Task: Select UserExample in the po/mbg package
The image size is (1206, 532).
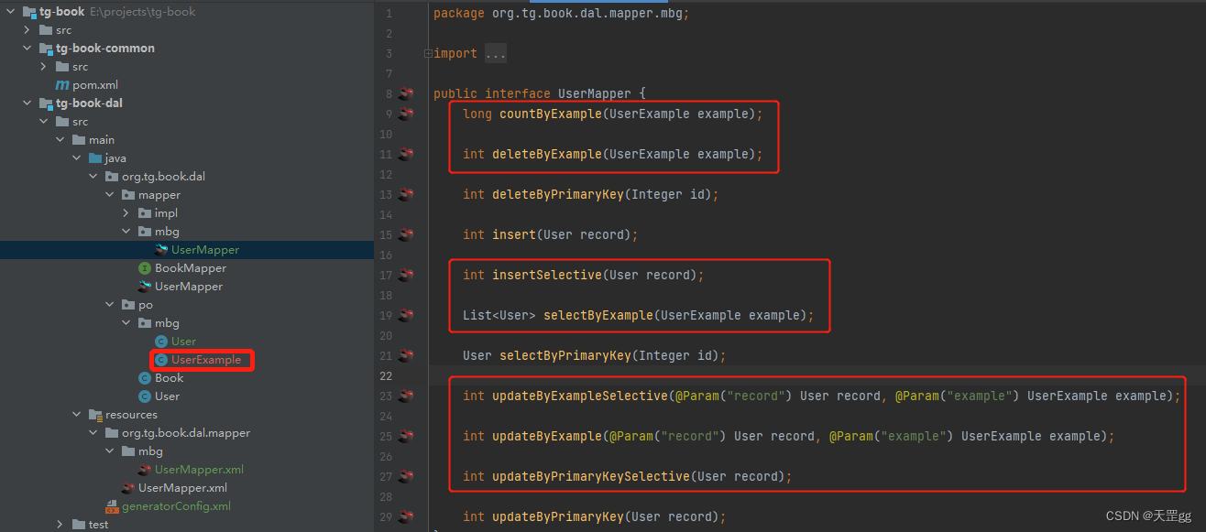Action: (x=206, y=360)
